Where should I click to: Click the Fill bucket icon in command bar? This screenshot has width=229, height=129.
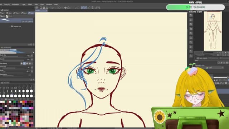(65, 8)
